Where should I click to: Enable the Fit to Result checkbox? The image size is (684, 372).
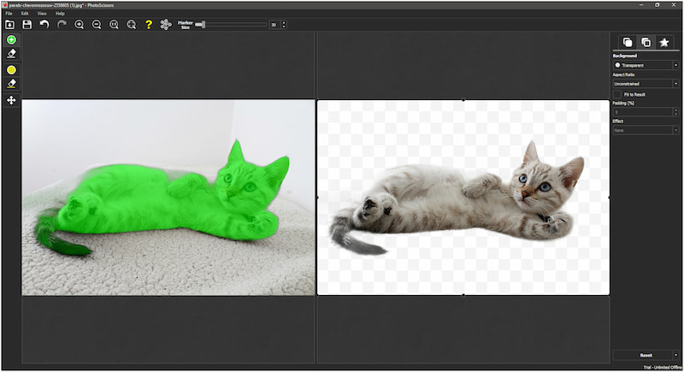point(617,94)
